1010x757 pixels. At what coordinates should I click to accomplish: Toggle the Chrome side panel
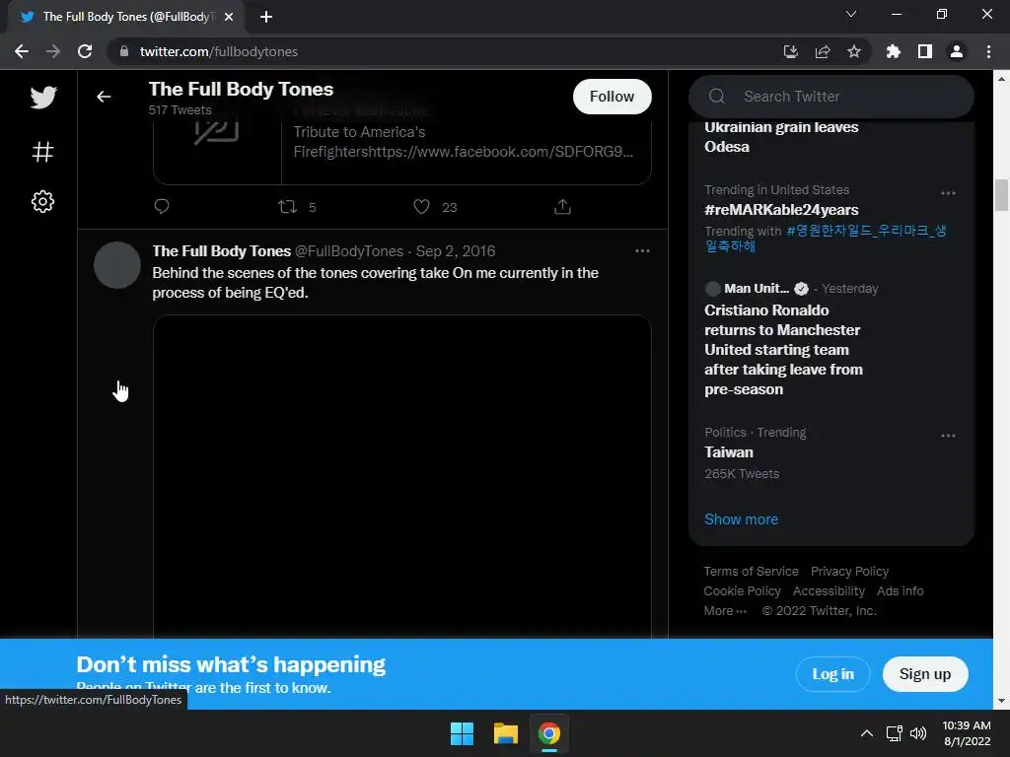pos(925,51)
